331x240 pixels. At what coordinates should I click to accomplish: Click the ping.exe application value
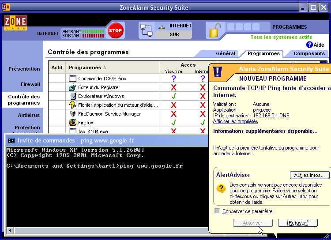coord(262,110)
